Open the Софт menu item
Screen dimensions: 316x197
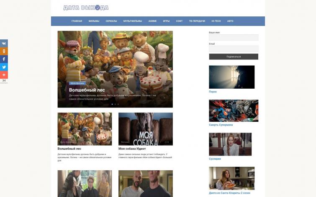(x=179, y=21)
